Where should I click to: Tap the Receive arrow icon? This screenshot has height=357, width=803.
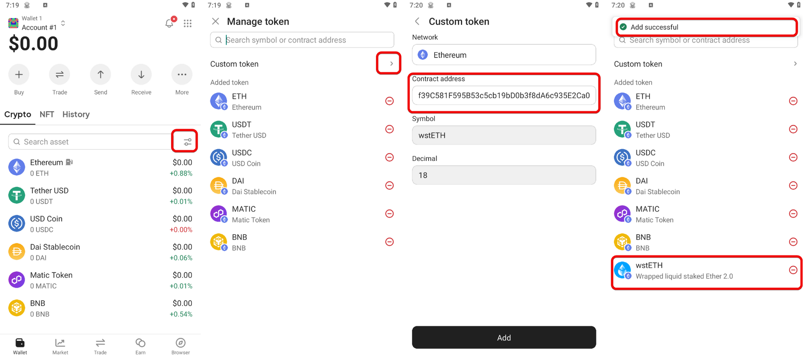pos(141,75)
